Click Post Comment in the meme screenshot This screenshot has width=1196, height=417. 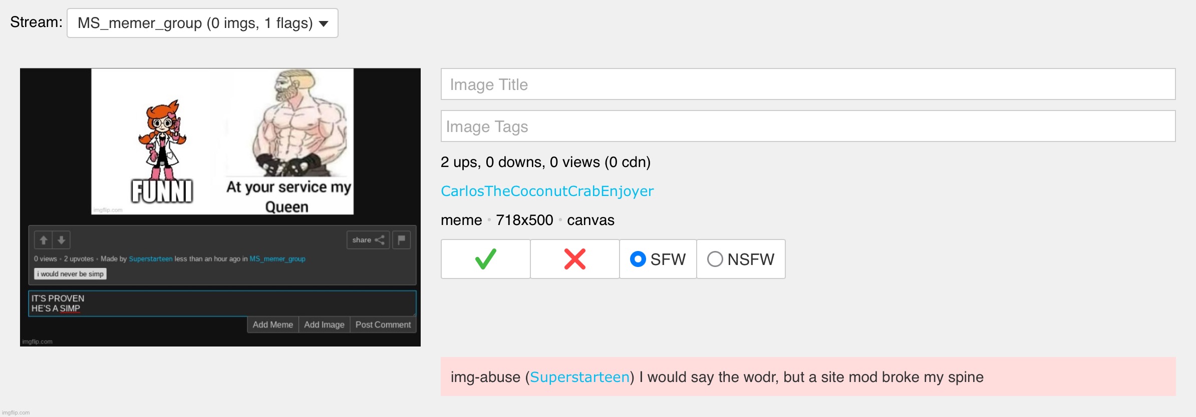[383, 324]
